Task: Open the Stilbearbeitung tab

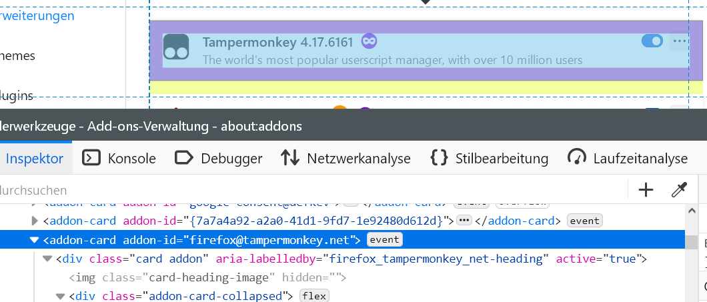Action: 489,159
